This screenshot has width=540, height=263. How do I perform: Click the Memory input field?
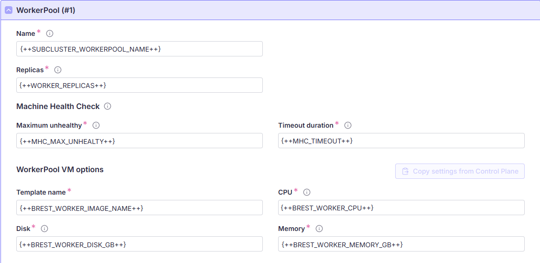click(401, 244)
